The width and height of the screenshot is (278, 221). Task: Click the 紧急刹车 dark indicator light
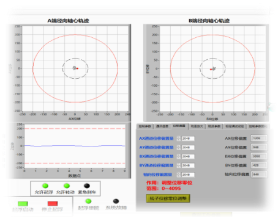(x=87, y=186)
